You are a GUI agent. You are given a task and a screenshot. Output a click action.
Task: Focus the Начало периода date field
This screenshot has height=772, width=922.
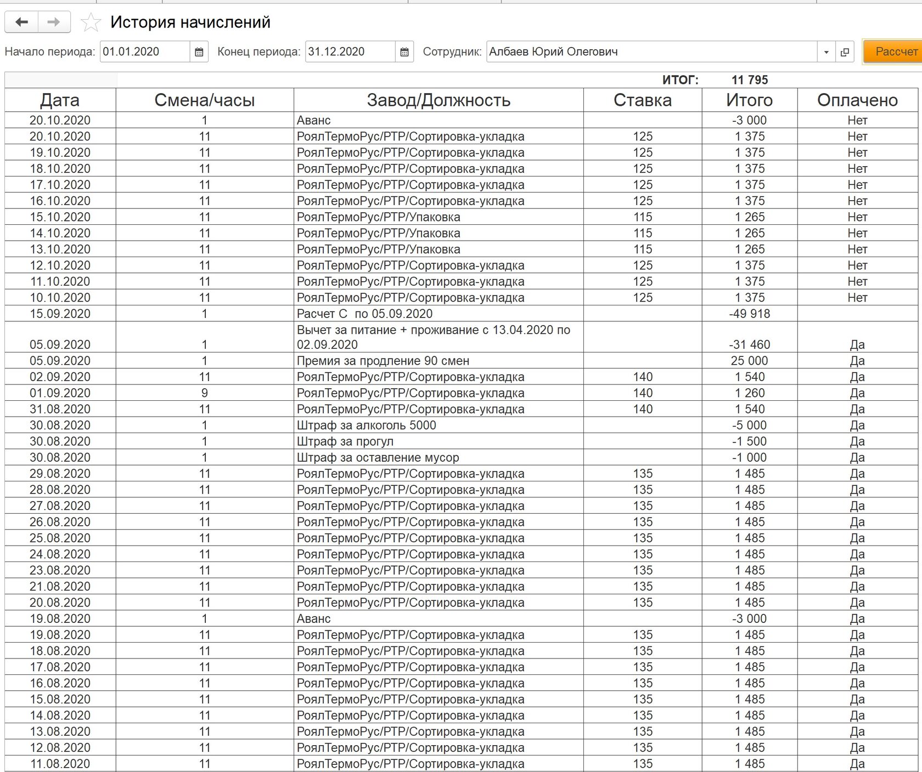click(145, 52)
